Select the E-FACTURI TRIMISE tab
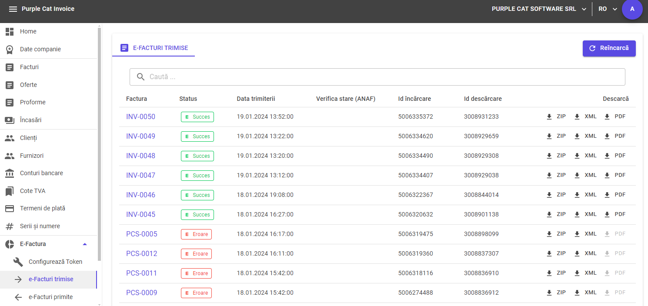The height and width of the screenshot is (306, 648). tap(154, 48)
